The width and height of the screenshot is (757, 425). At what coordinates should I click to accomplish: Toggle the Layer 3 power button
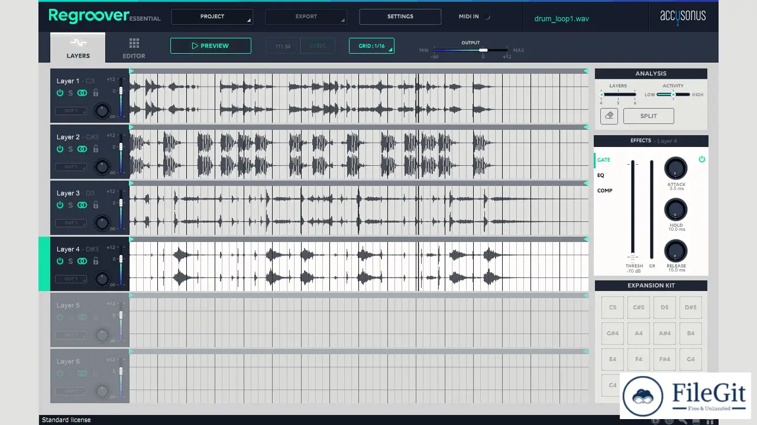coord(60,205)
